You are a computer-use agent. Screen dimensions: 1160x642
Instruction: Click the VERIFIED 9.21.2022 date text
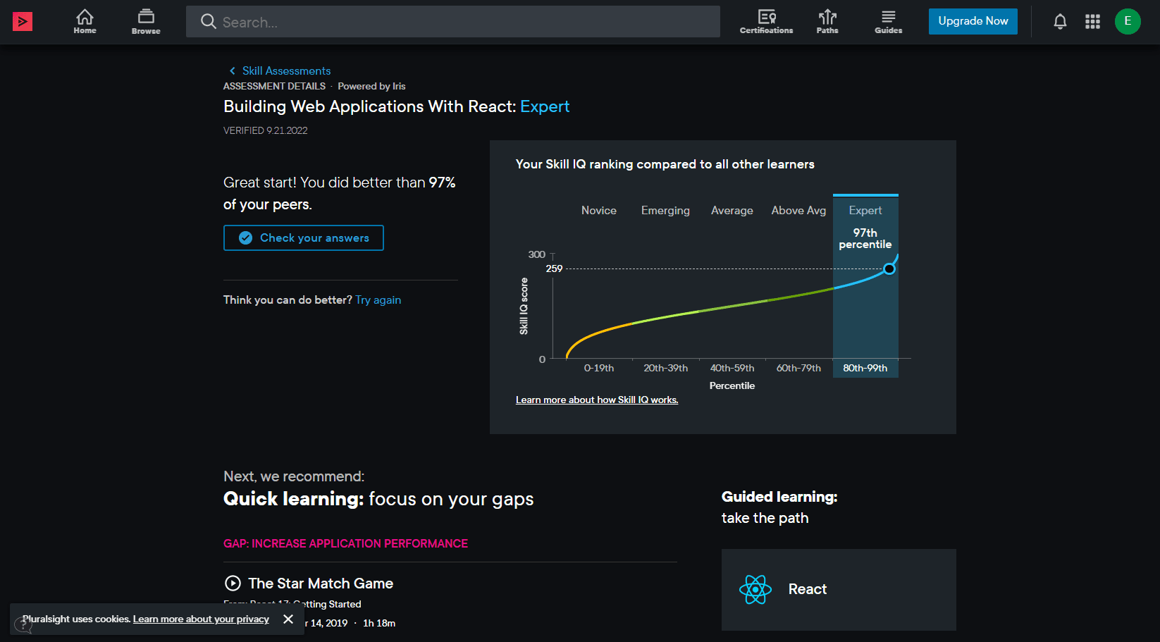coord(266,130)
